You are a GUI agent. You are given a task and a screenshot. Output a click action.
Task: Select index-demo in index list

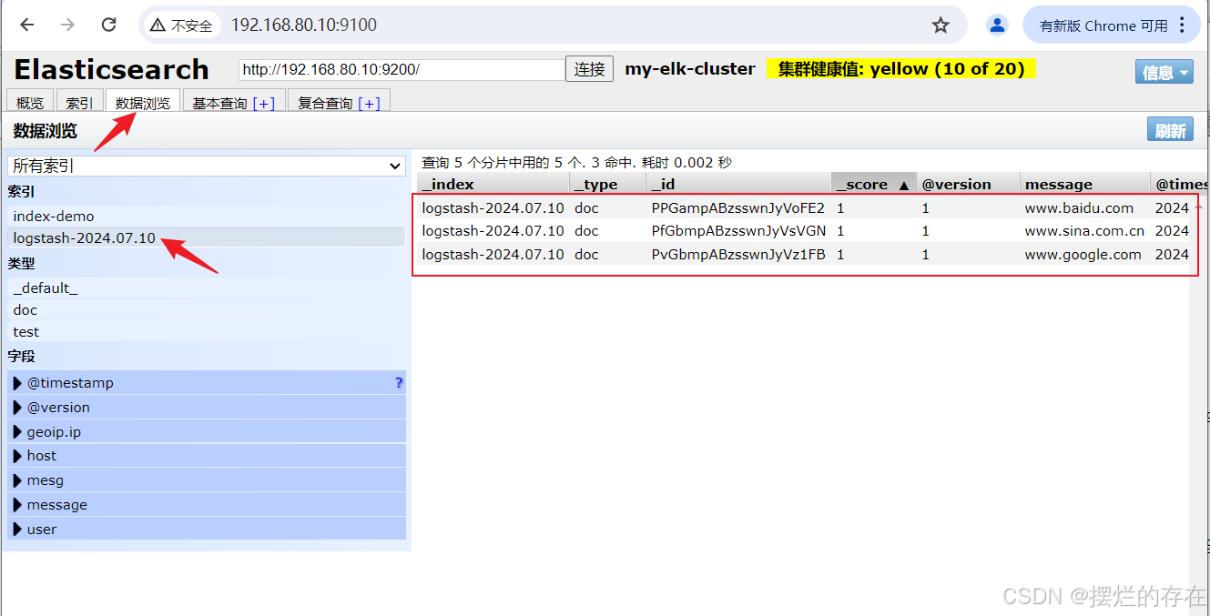coord(206,217)
